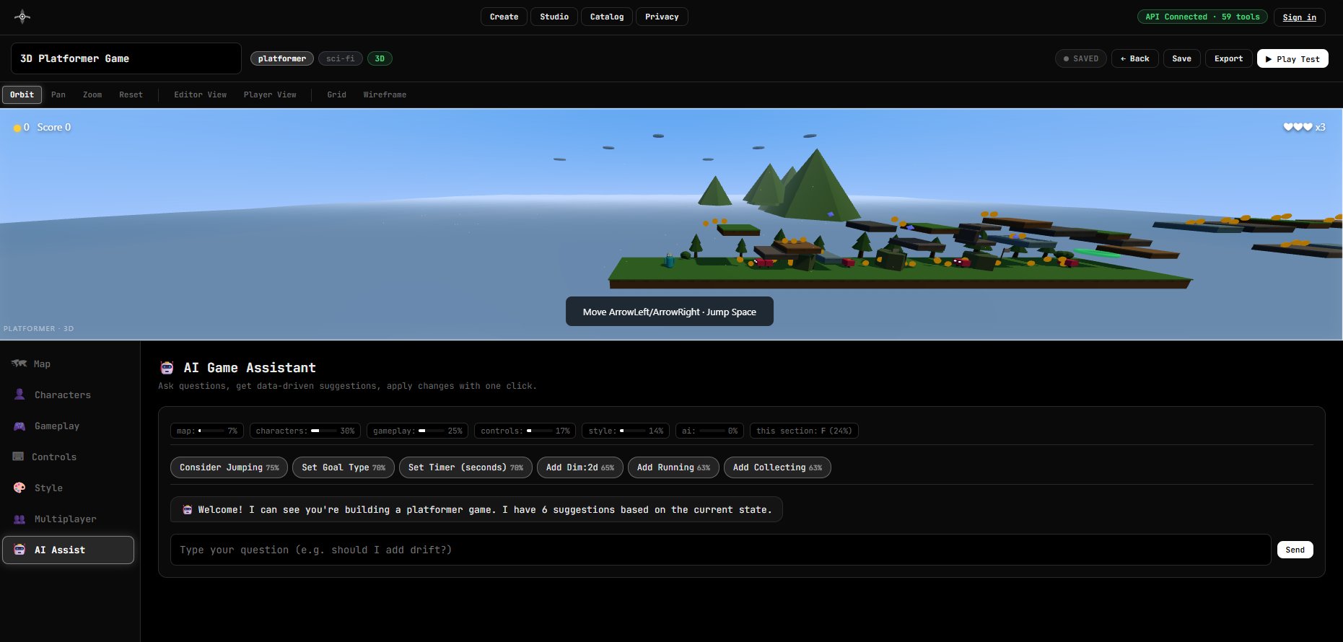Image resolution: width=1343 pixels, height=642 pixels.
Task: Toggle the 3D tag
Action: 380,58
